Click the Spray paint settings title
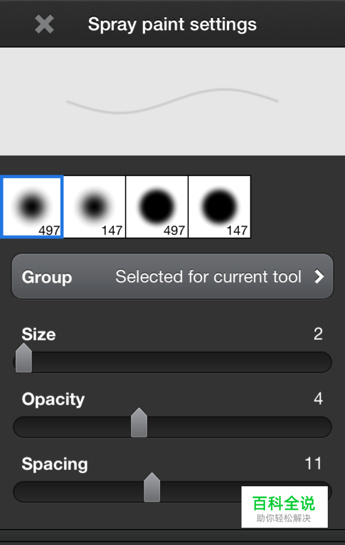 click(172, 24)
